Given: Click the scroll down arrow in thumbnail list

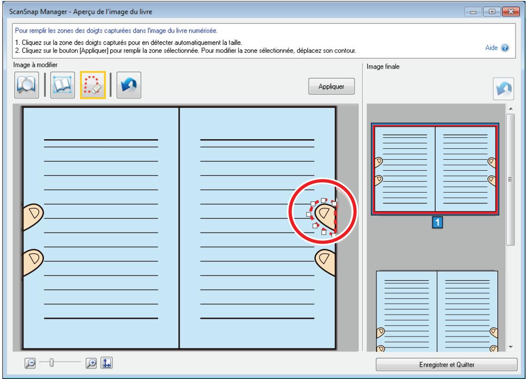Looking at the screenshot, I should 511,347.
